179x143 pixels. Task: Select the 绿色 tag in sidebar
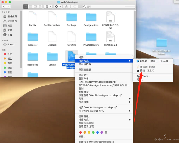click(x=8, y=68)
